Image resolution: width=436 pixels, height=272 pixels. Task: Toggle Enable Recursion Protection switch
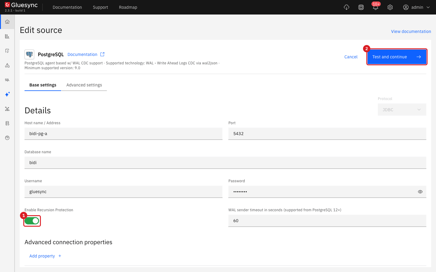pyautogui.click(x=32, y=221)
